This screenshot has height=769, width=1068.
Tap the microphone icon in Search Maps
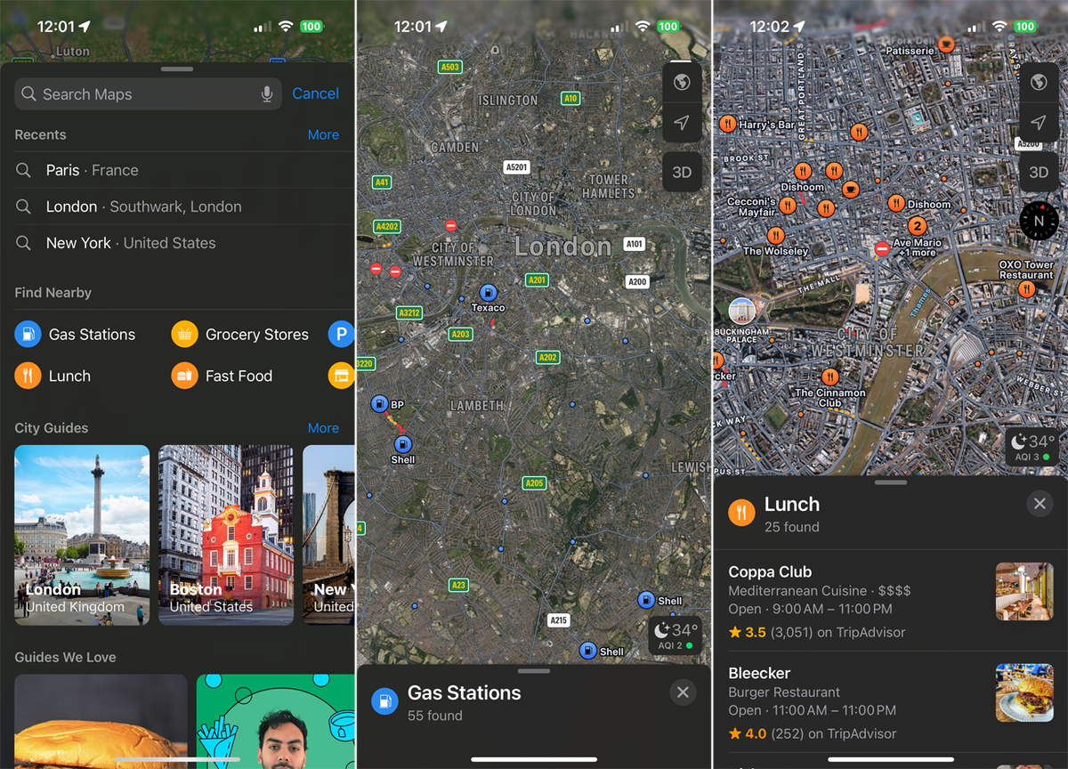[x=267, y=94]
